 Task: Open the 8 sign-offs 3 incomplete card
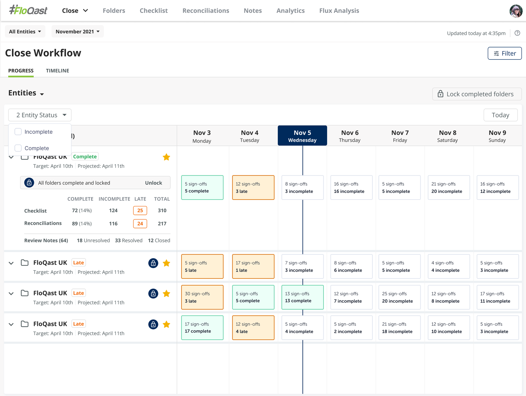[302, 187]
